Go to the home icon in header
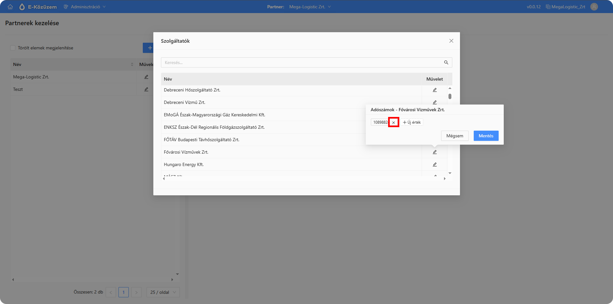 coord(10,7)
